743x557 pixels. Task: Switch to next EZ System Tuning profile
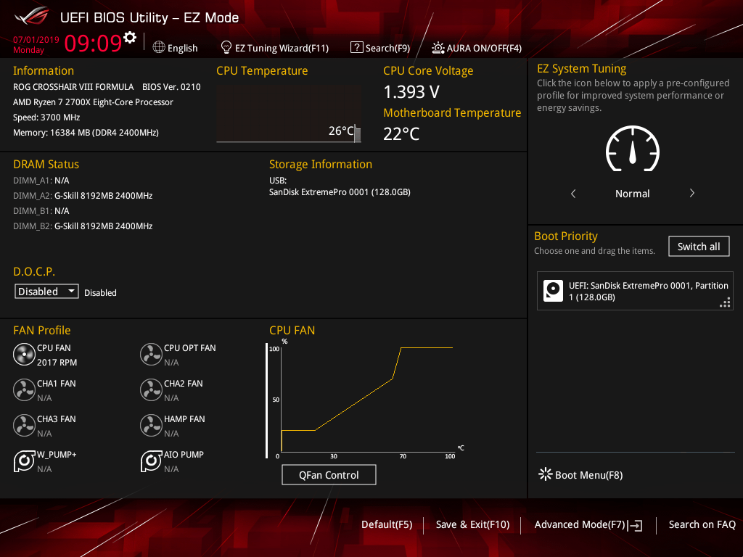tap(691, 193)
